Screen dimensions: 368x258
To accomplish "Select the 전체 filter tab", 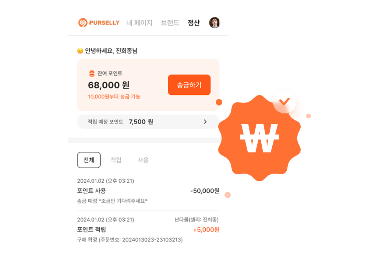I will tap(89, 160).
